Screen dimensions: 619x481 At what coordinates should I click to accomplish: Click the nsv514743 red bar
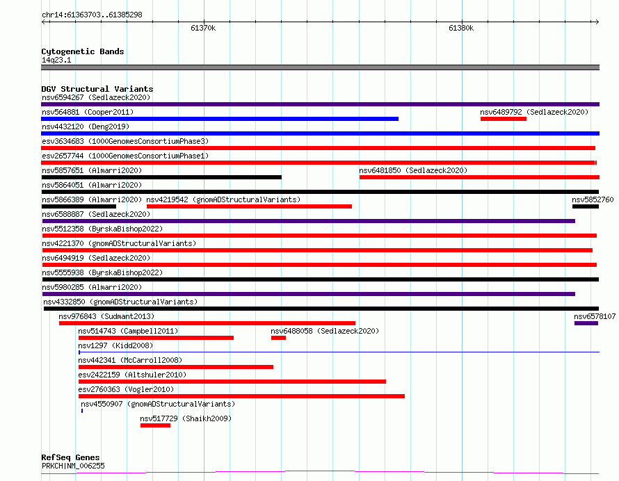[156, 338]
